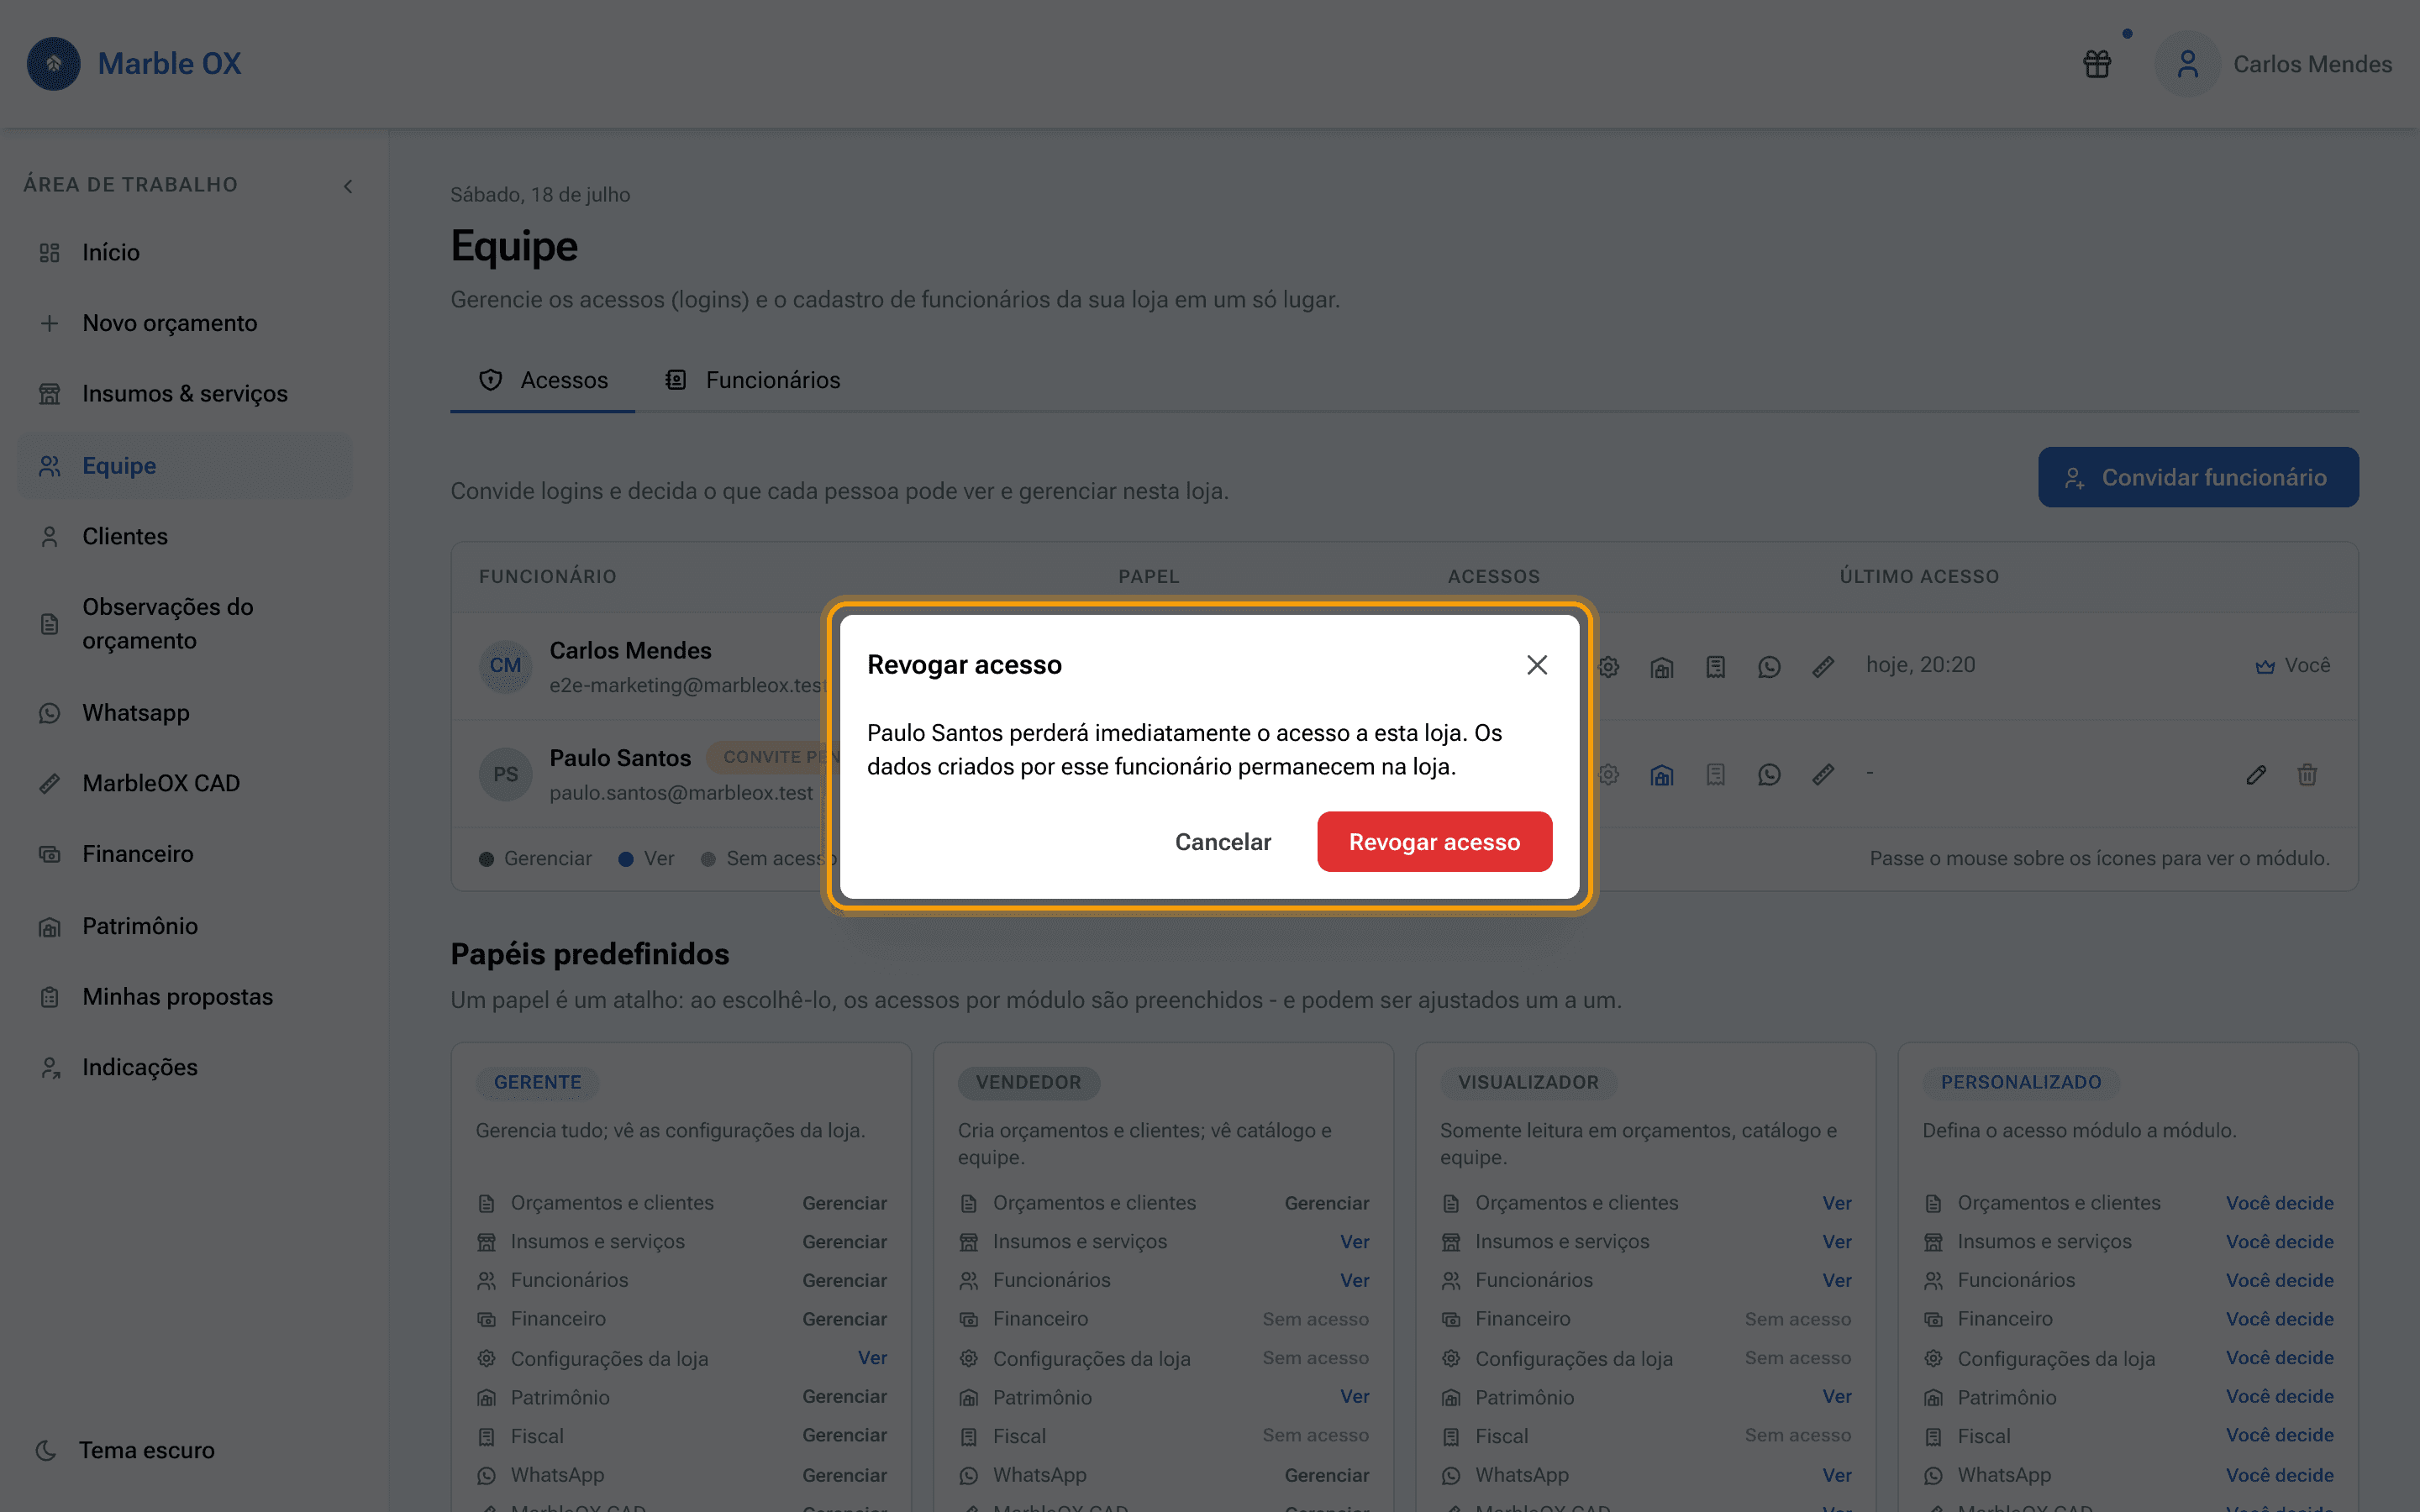The height and width of the screenshot is (1512, 2420).
Task: Click fiscal receipt icon in Carlos Mendes row
Action: (x=1716, y=667)
